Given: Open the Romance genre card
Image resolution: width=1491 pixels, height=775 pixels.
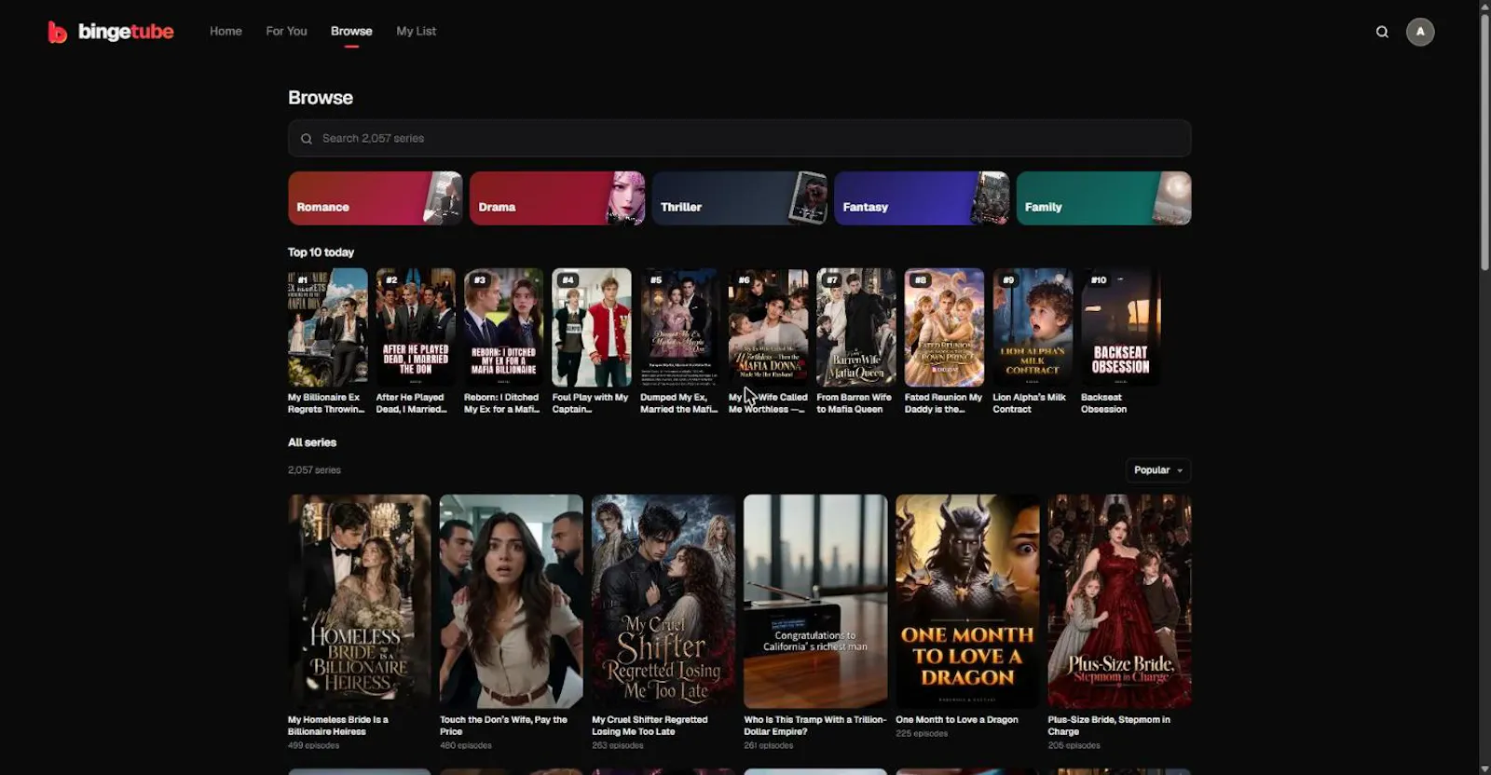Looking at the screenshot, I should tap(375, 197).
